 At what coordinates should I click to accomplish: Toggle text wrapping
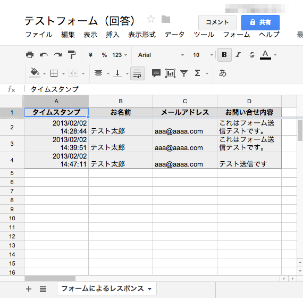pyautogui.click(x=137, y=73)
